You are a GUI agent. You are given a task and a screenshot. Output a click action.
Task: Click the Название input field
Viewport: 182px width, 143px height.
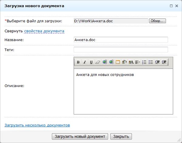[x=121, y=40]
